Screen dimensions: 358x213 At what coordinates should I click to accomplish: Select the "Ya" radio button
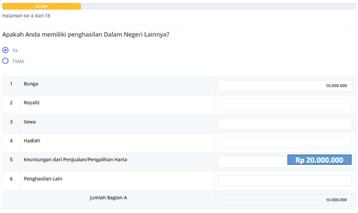(5, 50)
